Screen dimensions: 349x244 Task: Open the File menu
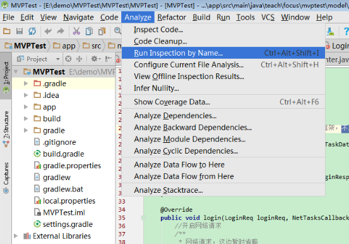coord(8,18)
